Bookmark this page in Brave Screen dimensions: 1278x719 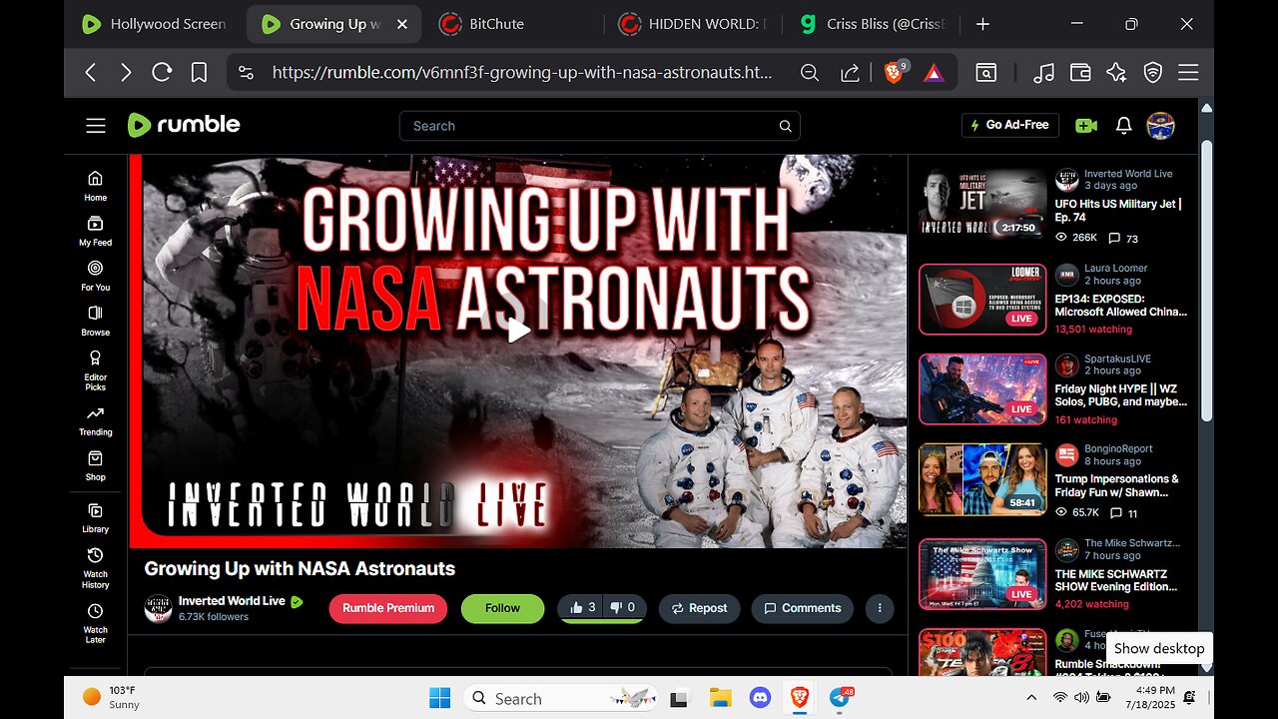click(199, 72)
